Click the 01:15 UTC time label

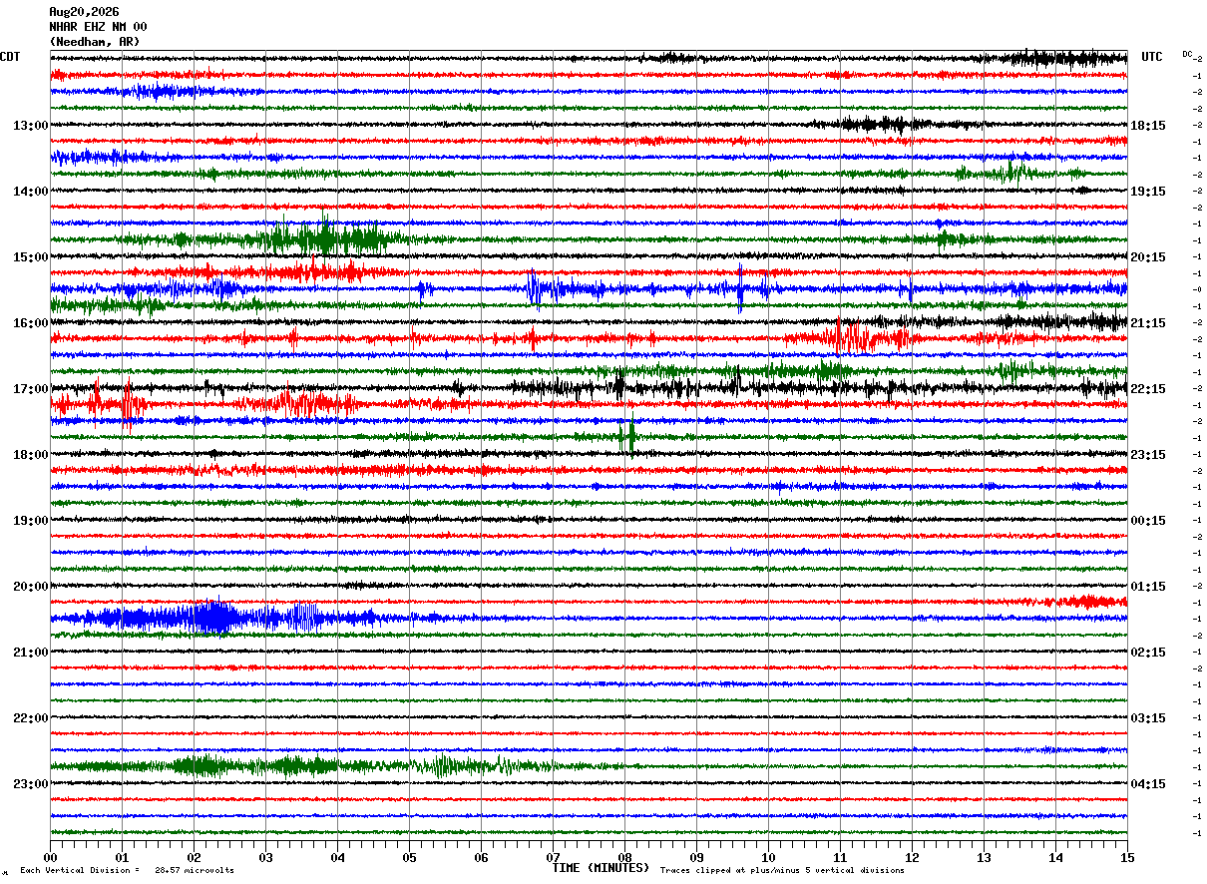coord(1148,587)
